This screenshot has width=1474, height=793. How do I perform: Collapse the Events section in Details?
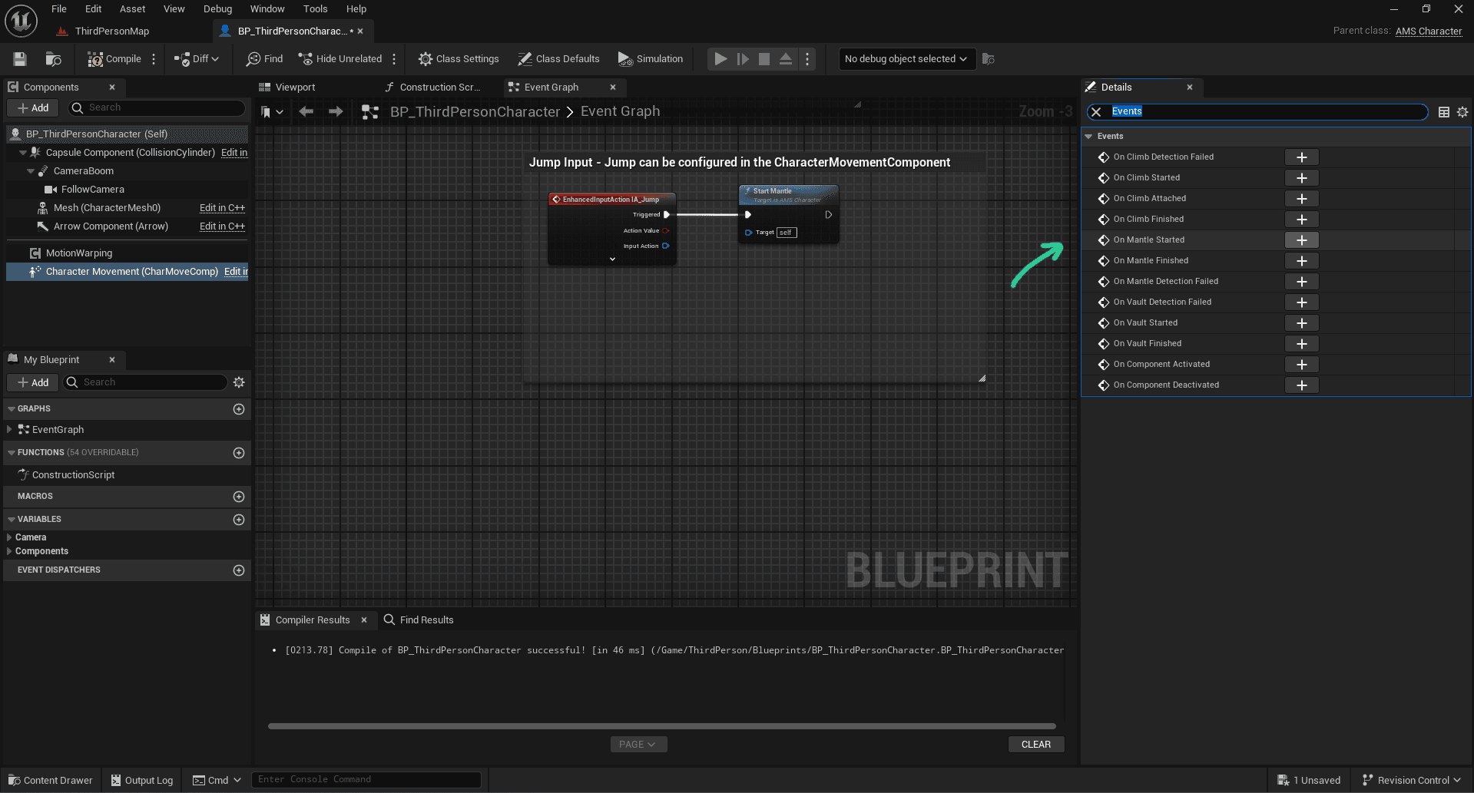point(1089,137)
